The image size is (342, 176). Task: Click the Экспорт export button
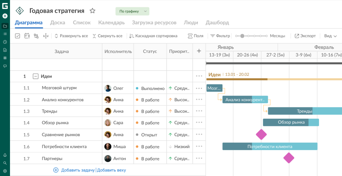305,36
